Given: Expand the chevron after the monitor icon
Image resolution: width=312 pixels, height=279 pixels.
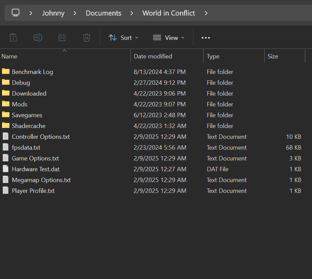Looking at the screenshot, I should pyautogui.click(x=31, y=13).
